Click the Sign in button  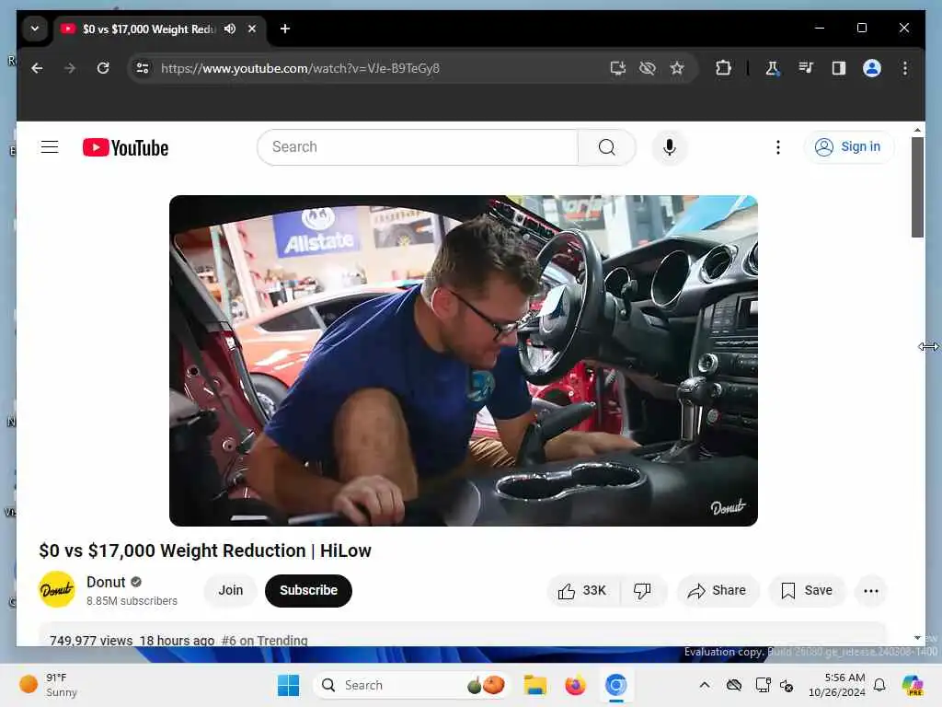tap(849, 147)
